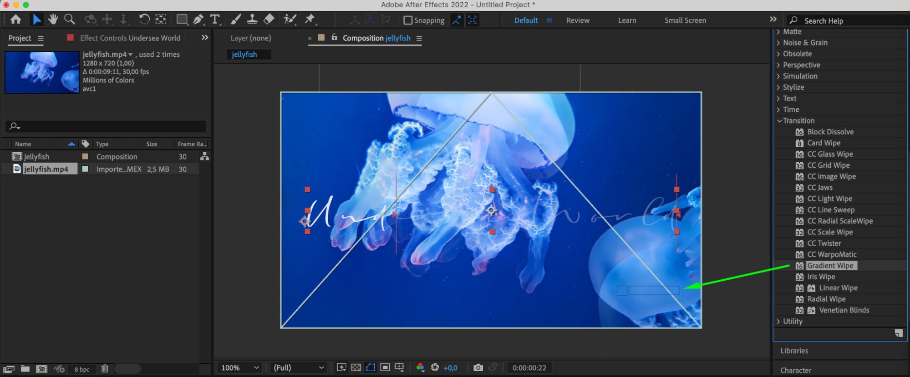
Task: Open the Effect Controls Undersea World tab
Action: (x=130, y=38)
